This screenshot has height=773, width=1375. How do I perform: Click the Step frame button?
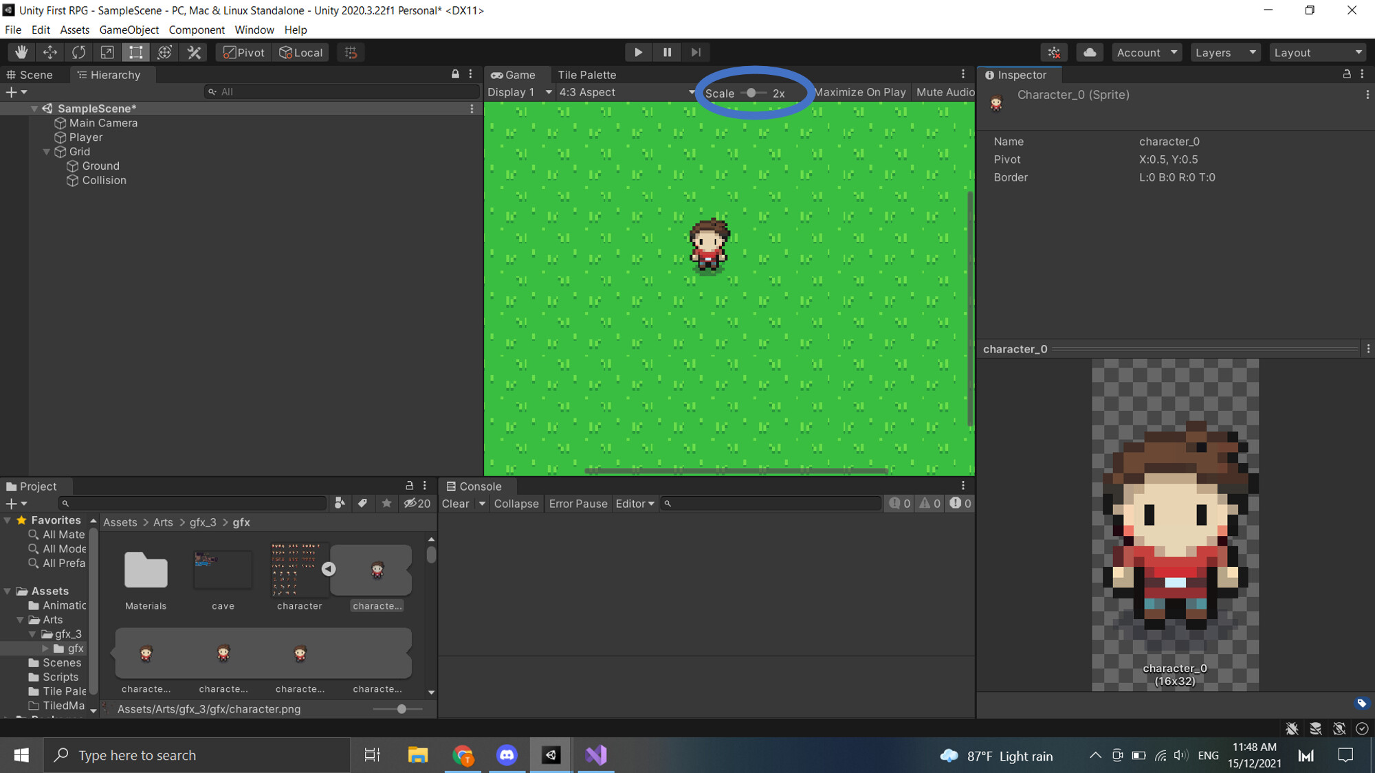pos(695,52)
